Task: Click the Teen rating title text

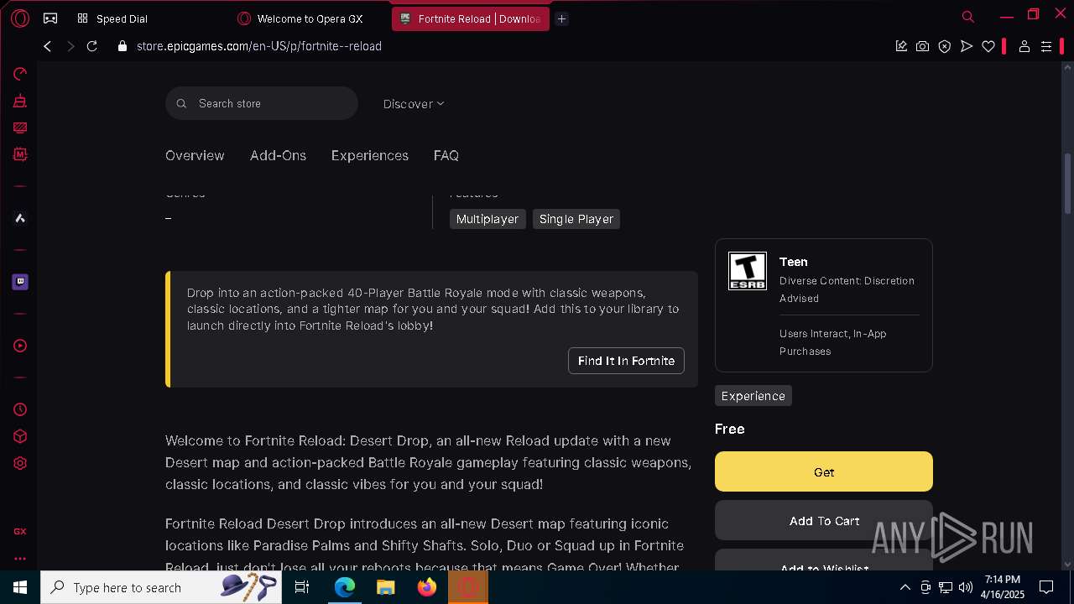Action: pos(794,262)
